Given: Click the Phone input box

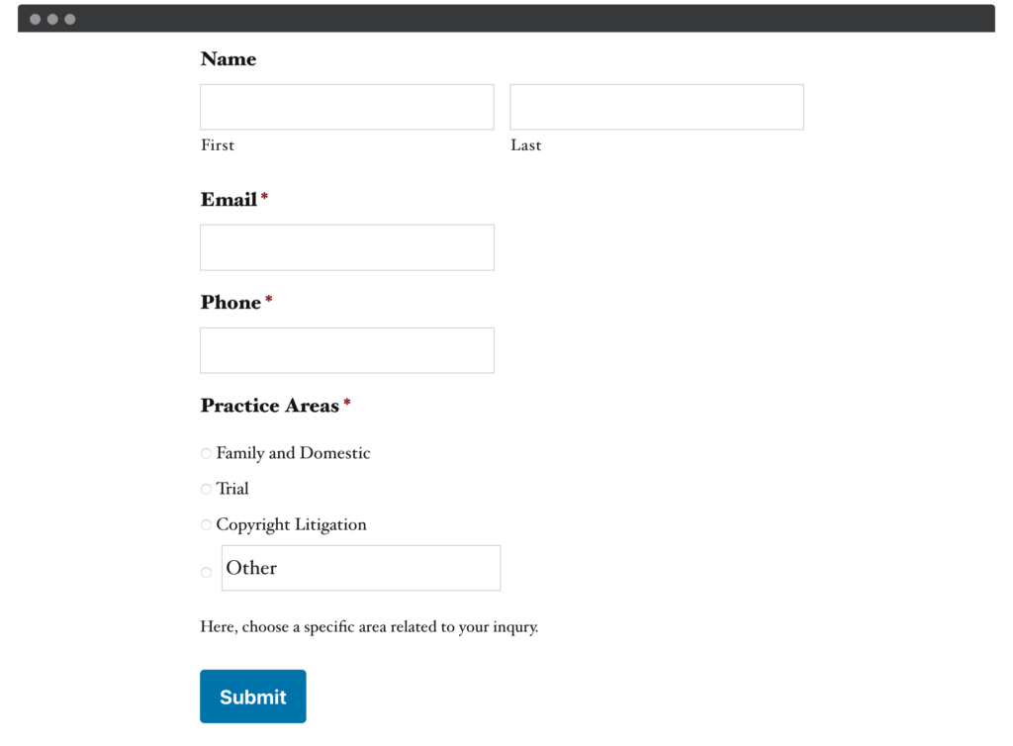Looking at the screenshot, I should (346, 350).
